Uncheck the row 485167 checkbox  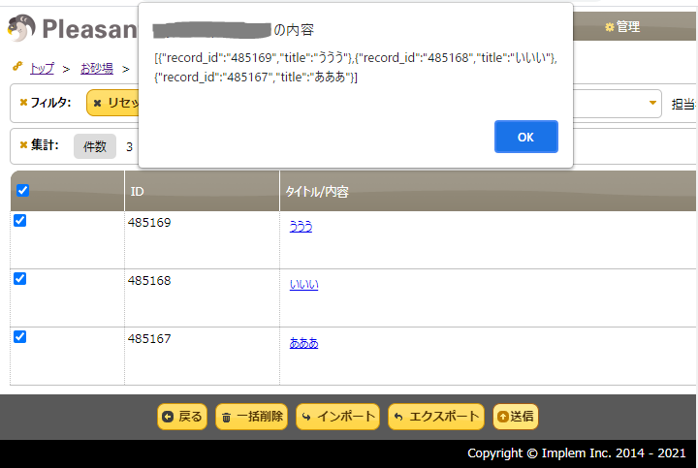click(x=20, y=337)
